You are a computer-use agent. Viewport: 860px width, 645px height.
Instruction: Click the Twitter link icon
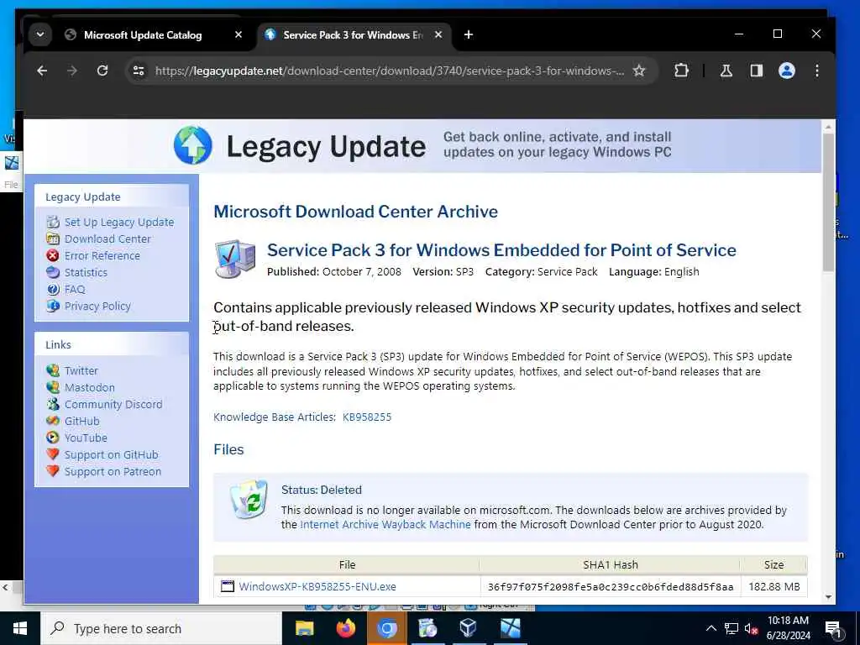coord(53,370)
